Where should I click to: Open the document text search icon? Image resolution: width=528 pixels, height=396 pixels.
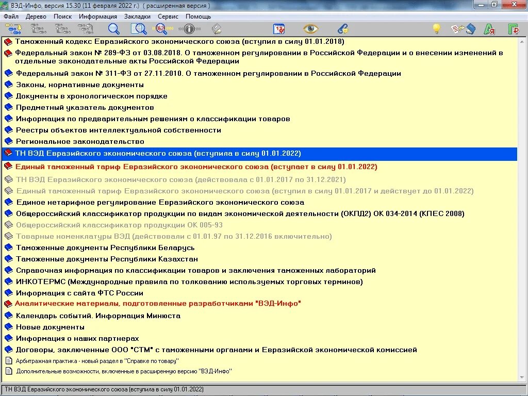(x=138, y=29)
